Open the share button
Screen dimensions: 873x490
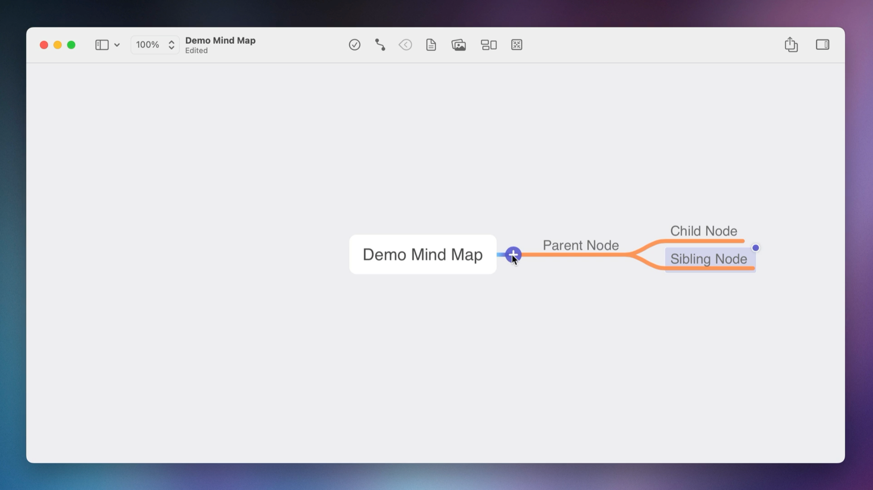[x=791, y=44]
